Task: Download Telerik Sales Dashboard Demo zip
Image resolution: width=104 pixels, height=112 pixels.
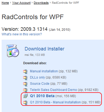Action: [64, 90]
